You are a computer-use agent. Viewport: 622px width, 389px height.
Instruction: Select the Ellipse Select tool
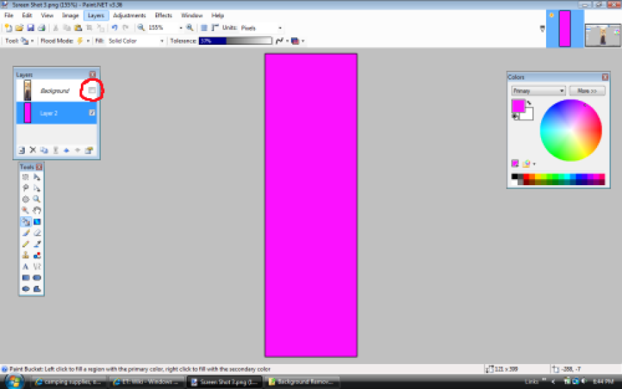pyautogui.click(x=26, y=199)
